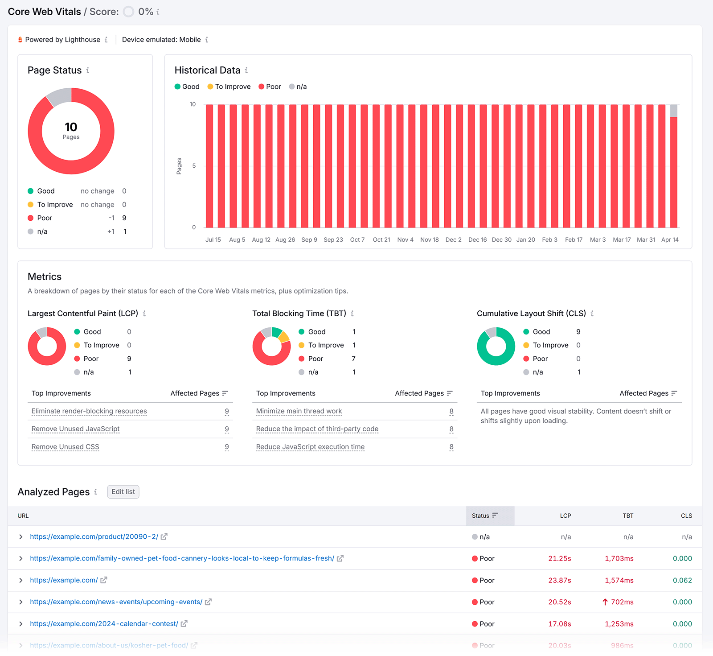
Task: Toggle the n/a legend in Historical Data
Action: [298, 87]
